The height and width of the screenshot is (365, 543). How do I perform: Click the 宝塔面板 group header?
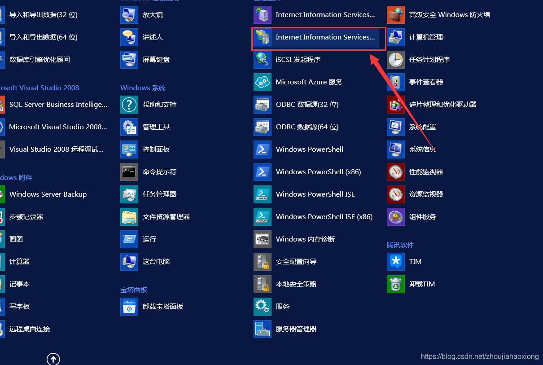tap(134, 290)
